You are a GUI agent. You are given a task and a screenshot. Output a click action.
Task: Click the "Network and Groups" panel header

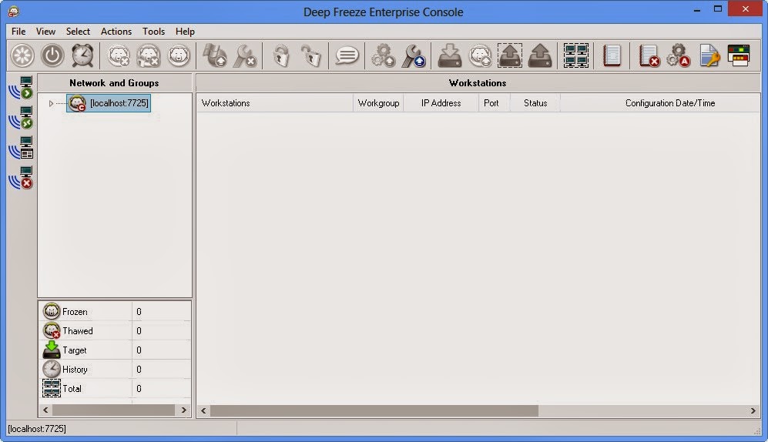coord(114,82)
